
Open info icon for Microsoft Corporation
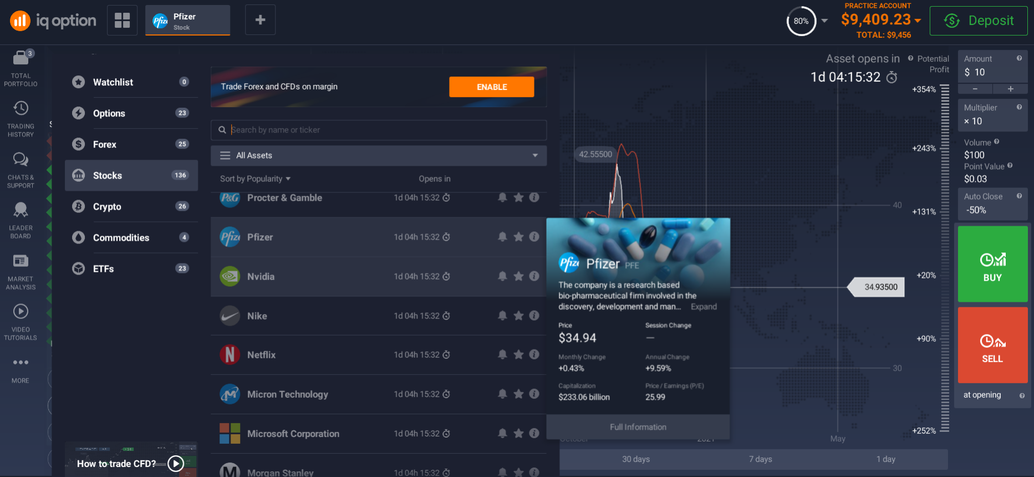tap(534, 433)
